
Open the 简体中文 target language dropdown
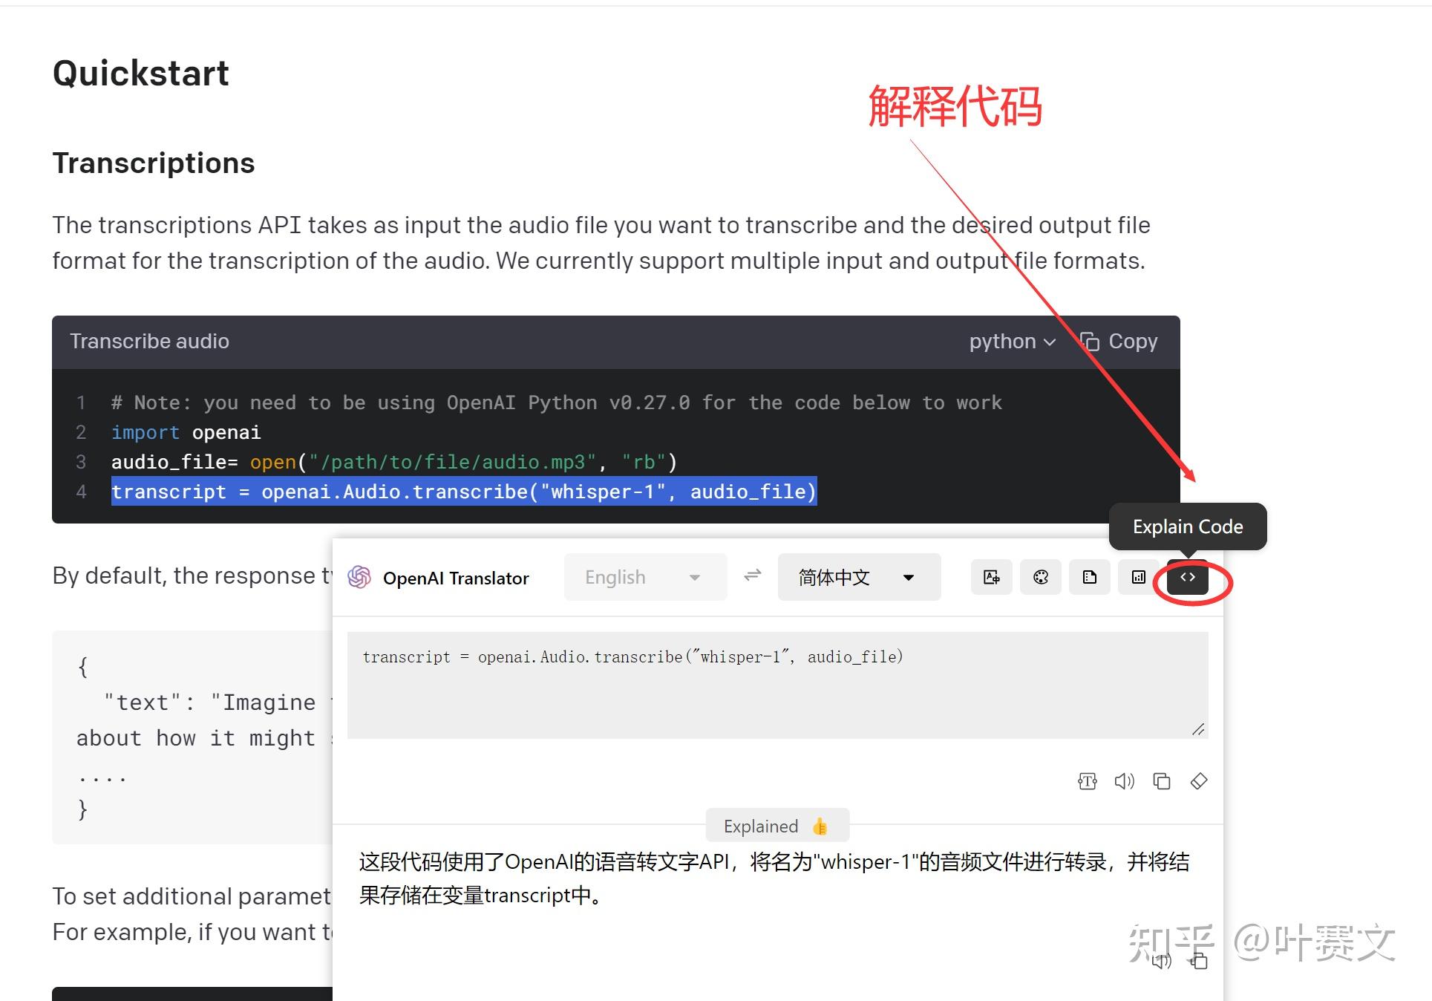click(857, 577)
